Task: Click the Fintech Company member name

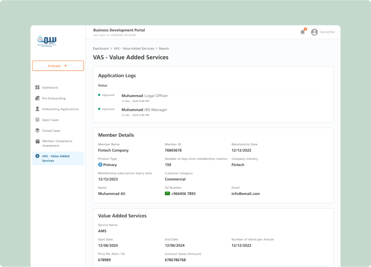Action: point(113,150)
